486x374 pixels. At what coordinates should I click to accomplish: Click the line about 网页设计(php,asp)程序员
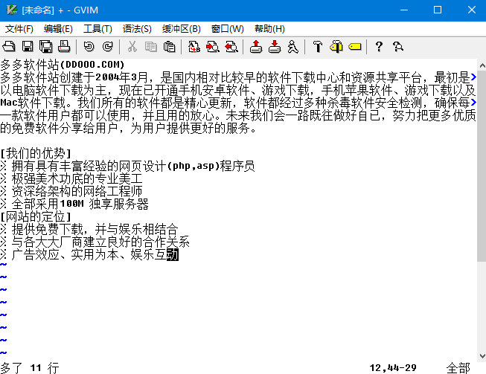point(127,166)
